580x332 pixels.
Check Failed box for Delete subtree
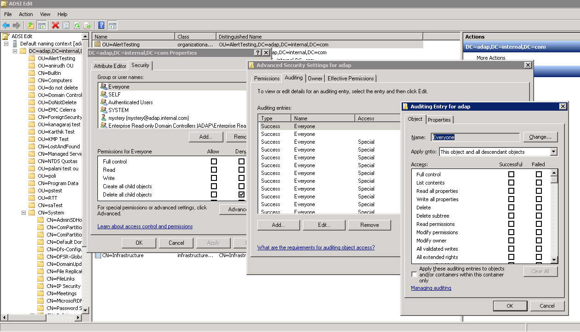point(539,216)
